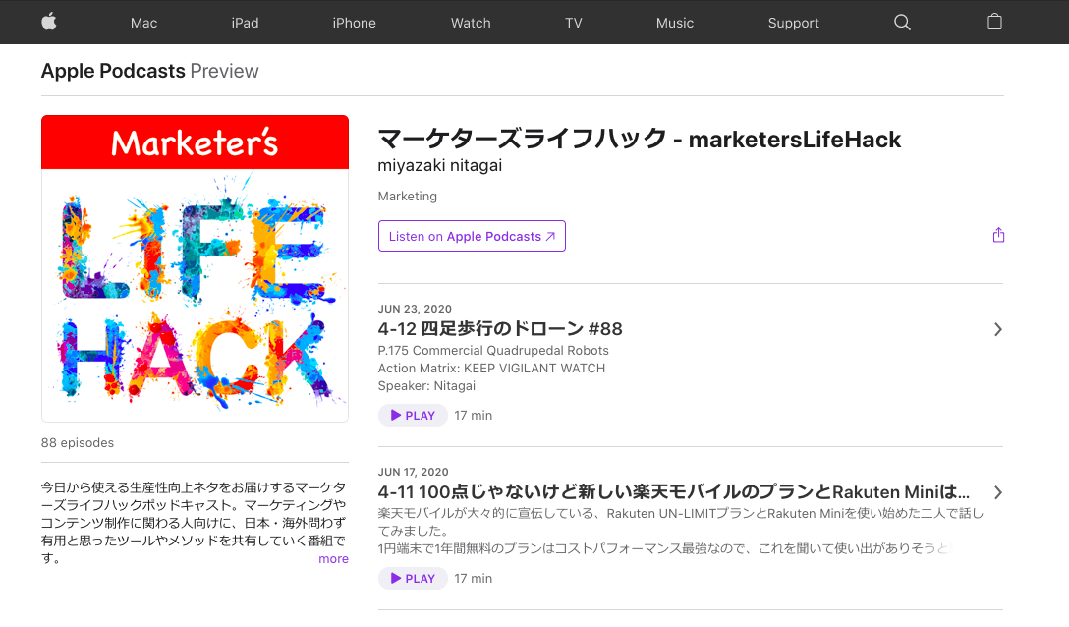This screenshot has height=627, width=1069.
Task: Click P.175 Commercial Quadrupedal Robots text
Action: 493,350
